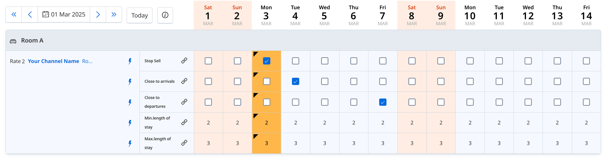The height and width of the screenshot is (160, 606).
Task: Select the Fri 14 MAR column header
Action: point(586,15)
